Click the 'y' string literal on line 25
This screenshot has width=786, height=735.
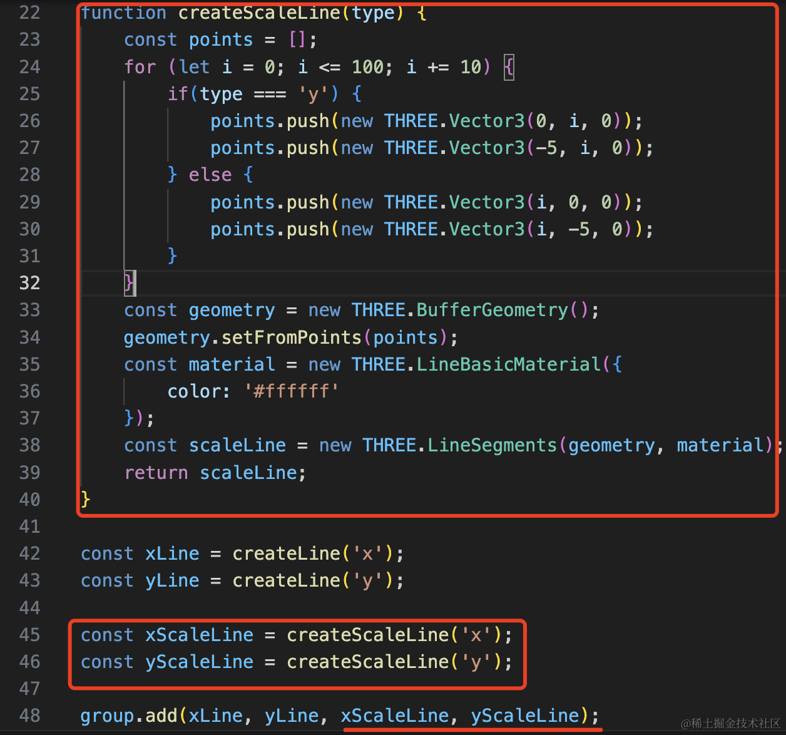(314, 94)
